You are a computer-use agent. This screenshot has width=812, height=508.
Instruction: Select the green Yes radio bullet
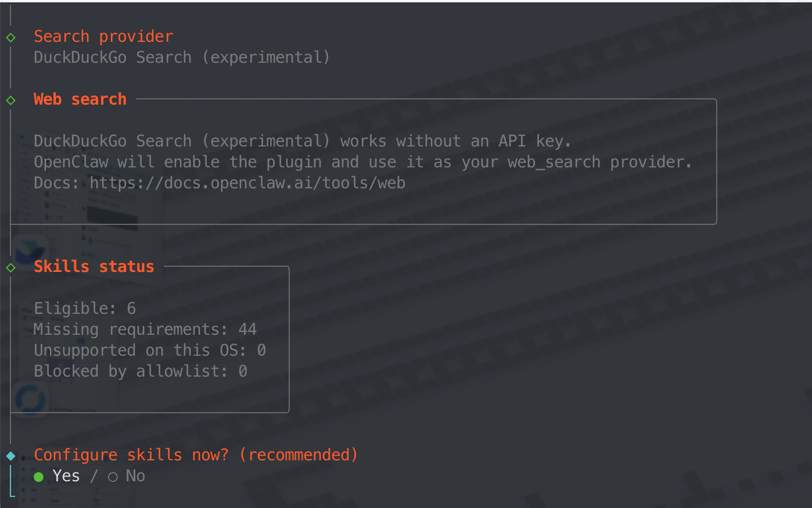pos(39,477)
